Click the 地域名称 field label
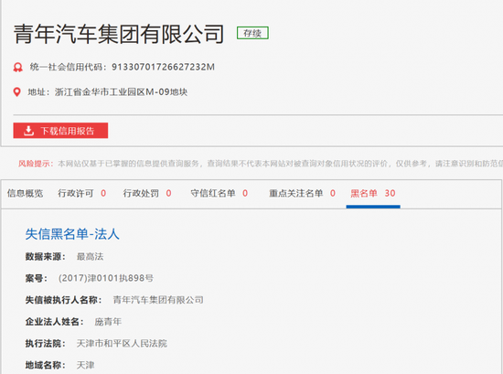This screenshot has height=374, width=503. point(45,365)
